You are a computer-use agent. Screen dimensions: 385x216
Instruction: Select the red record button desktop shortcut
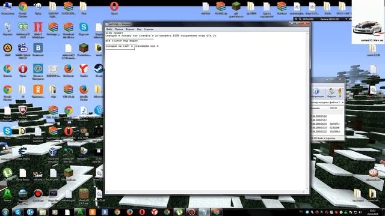(38, 195)
